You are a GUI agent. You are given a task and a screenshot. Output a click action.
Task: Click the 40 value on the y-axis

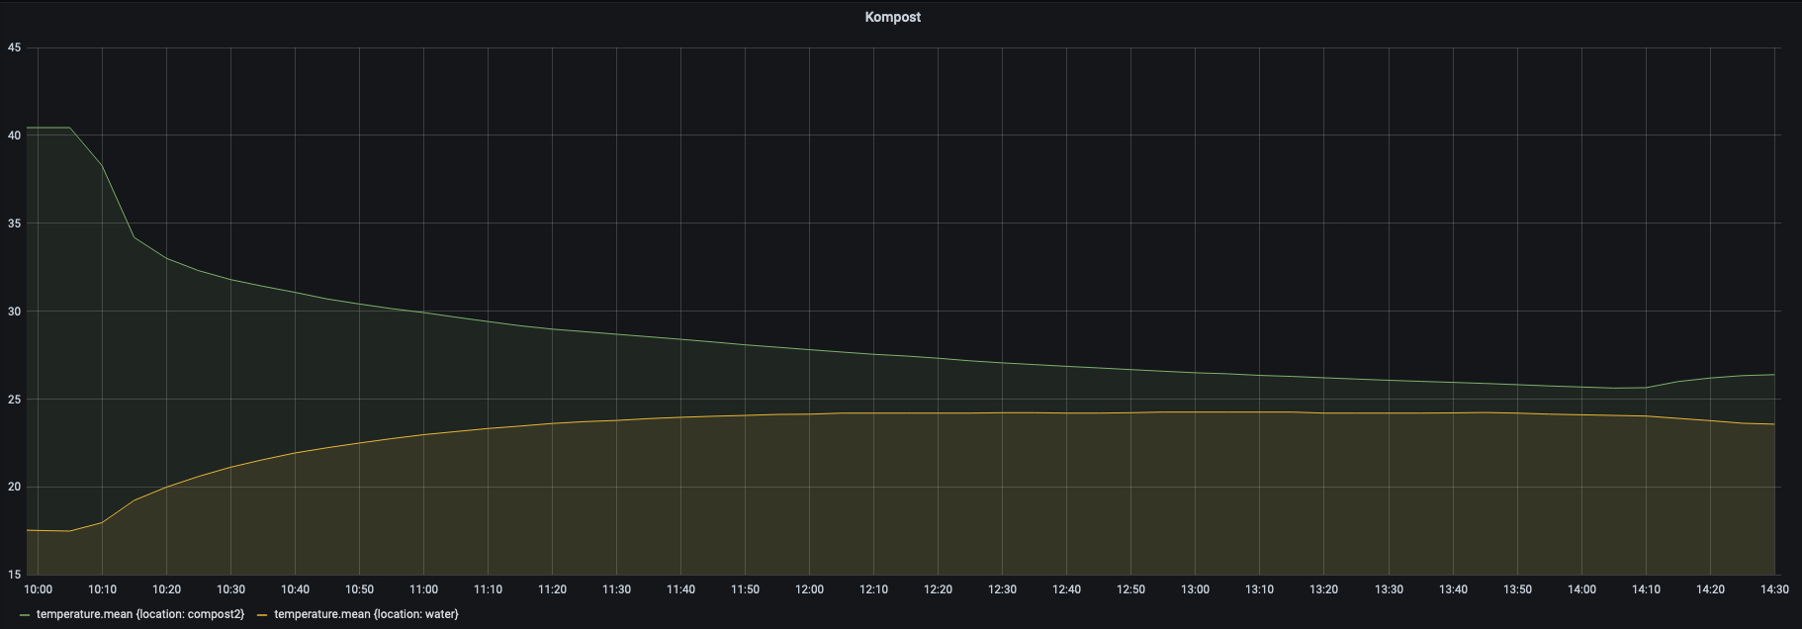tap(14, 135)
